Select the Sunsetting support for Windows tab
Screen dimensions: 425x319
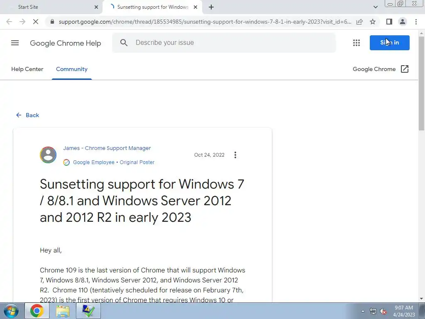pos(152,7)
